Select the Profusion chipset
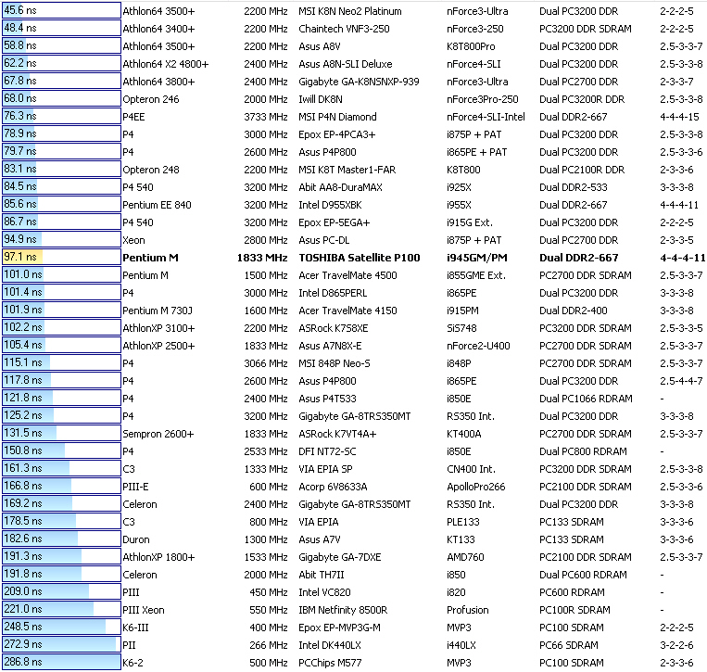The width and height of the screenshot is (707, 672). click(468, 610)
